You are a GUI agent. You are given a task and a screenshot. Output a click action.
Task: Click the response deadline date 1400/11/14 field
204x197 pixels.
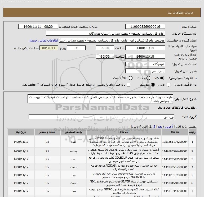(x=145, y=48)
